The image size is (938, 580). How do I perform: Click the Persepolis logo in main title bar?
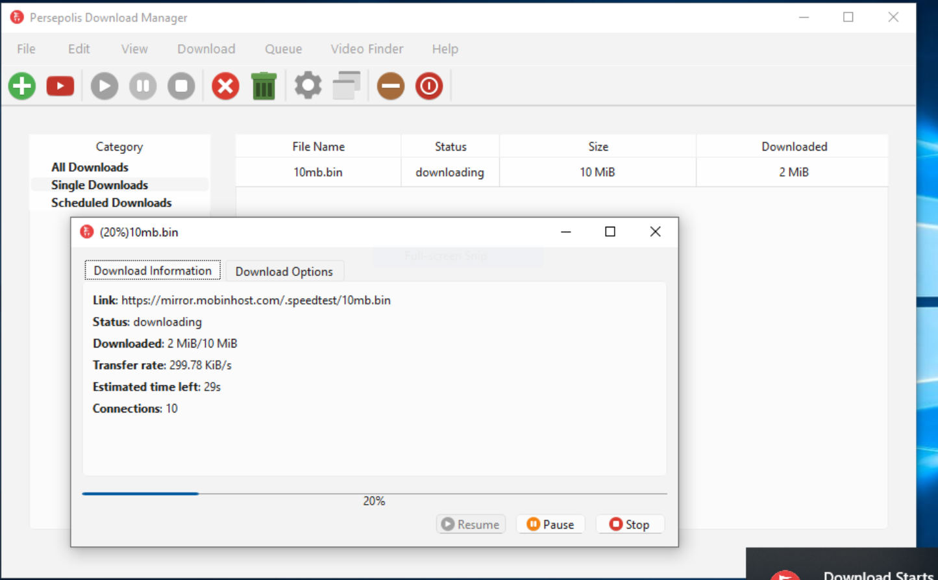[x=17, y=18]
